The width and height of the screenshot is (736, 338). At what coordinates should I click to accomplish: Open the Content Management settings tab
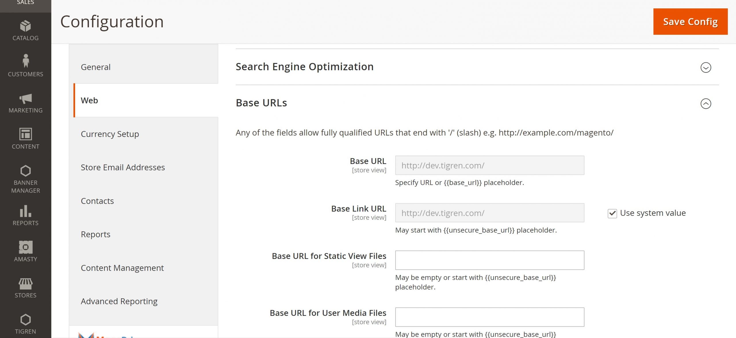tap(122, 268)
